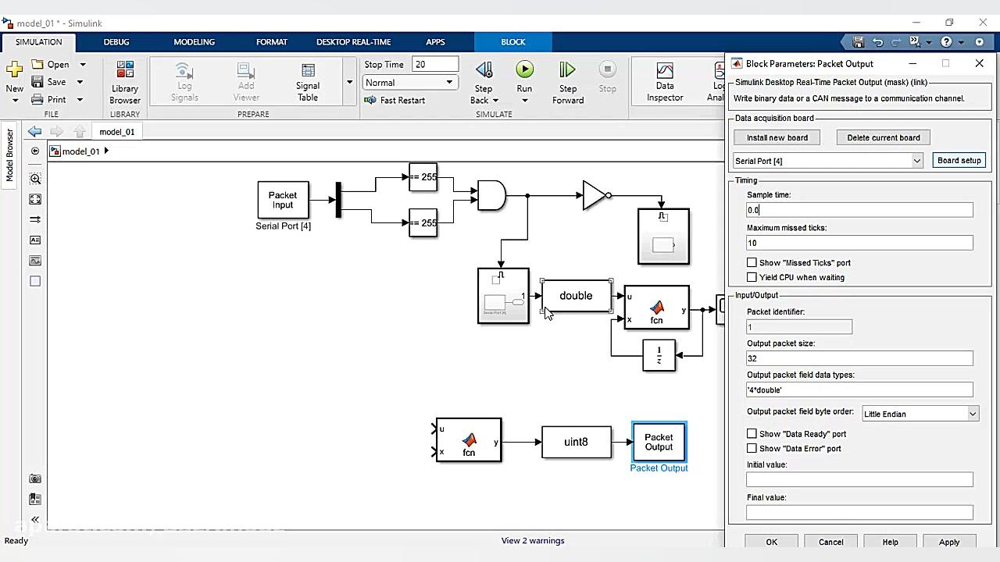
Task: Click the Stop simulation icon
Action: (x=607, y=69)
